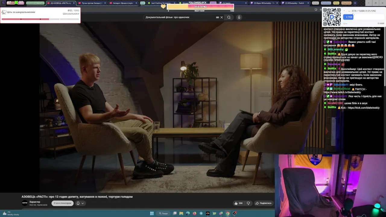Open the Windows Start menu
386x217 pixels.
click(x=152, y=213)
